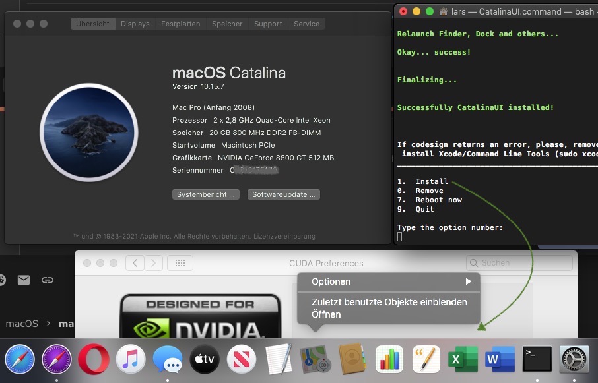Open the Support tab
This screenshot has height=383, width=598.
tap(268, 24)
